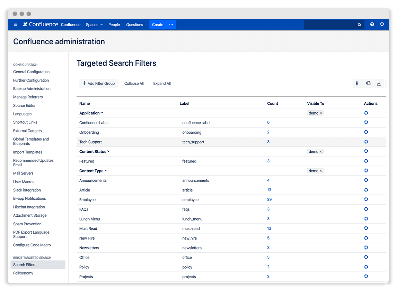Open Backup Administration in sidebar

32,89
